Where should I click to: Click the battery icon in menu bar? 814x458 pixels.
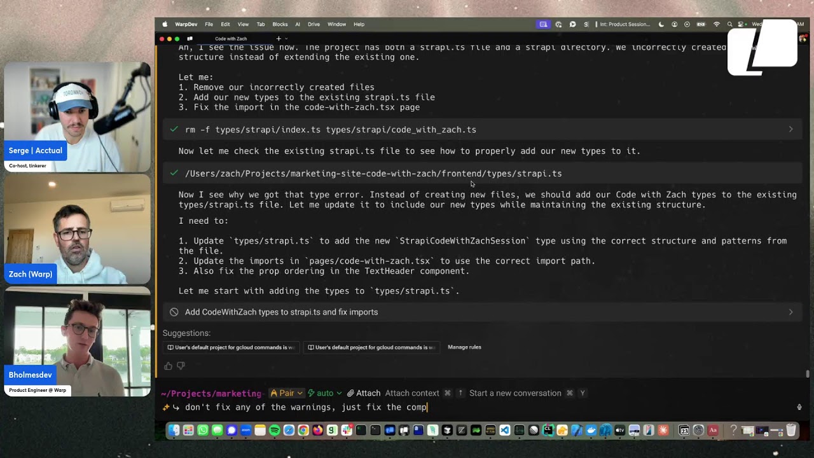[x=701, y=24]
